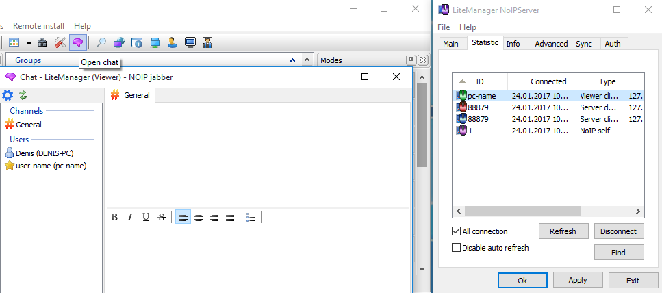Center align chat text

coord(199,218)
